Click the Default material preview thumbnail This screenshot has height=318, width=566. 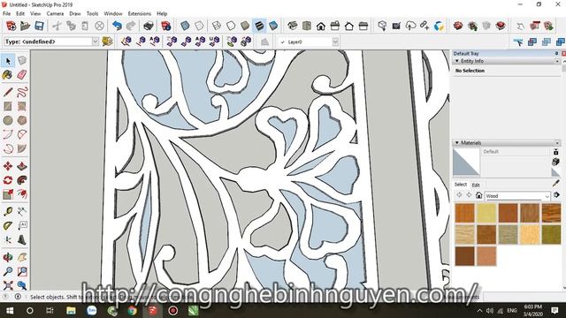(x=466, y=162)
